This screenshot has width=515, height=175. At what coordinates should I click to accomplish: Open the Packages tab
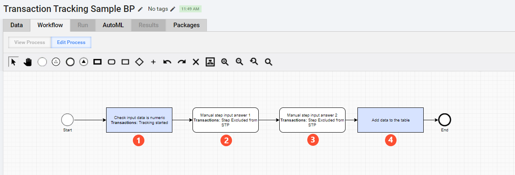[186, 25]
